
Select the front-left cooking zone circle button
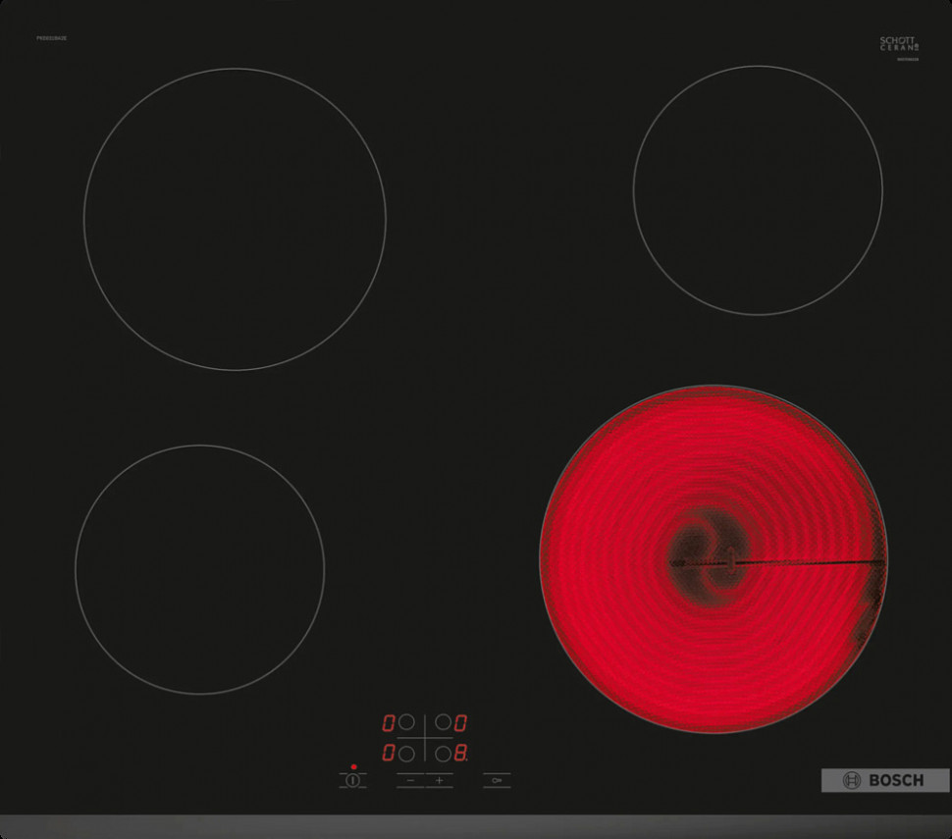pos(405,754)
